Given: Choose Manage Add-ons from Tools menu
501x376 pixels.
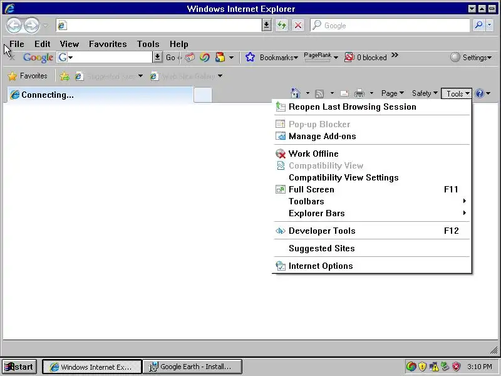Looking at the screenshot, I should 372,136.
